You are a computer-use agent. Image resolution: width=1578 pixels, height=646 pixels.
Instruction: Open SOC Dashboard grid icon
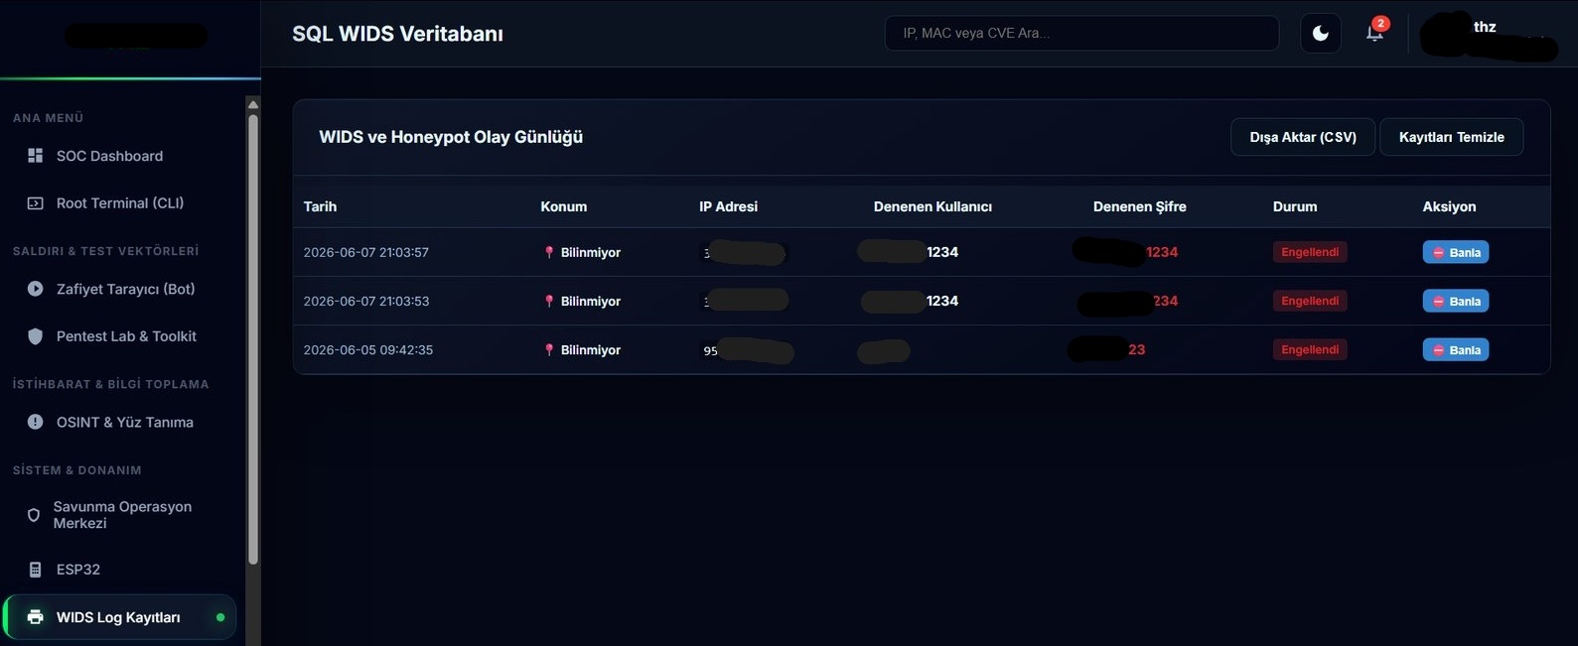click(35, 156)
